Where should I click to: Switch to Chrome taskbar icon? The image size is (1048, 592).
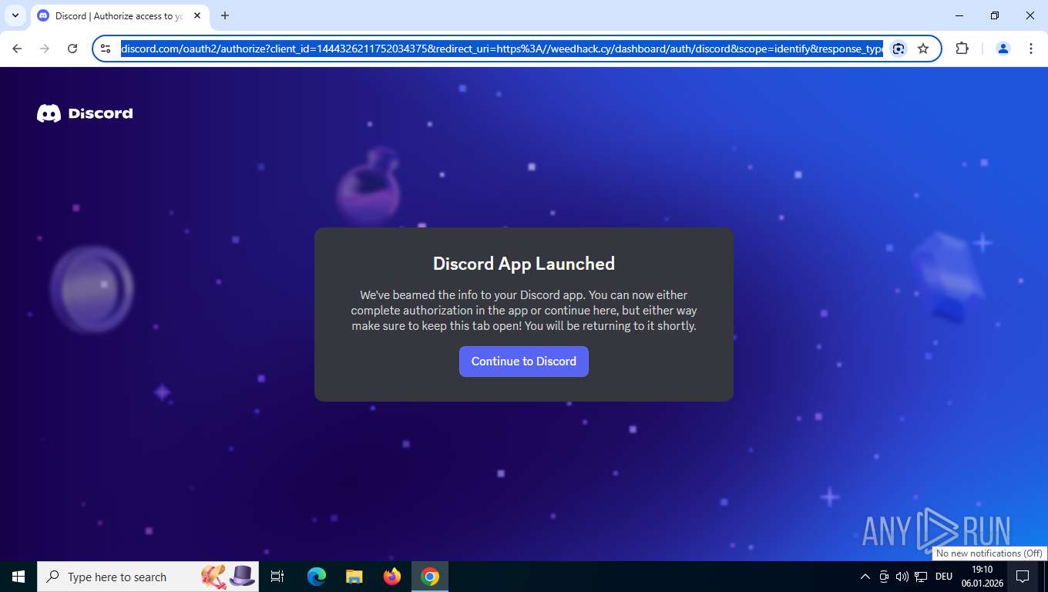pyautogui.click(x=430, y=577)
